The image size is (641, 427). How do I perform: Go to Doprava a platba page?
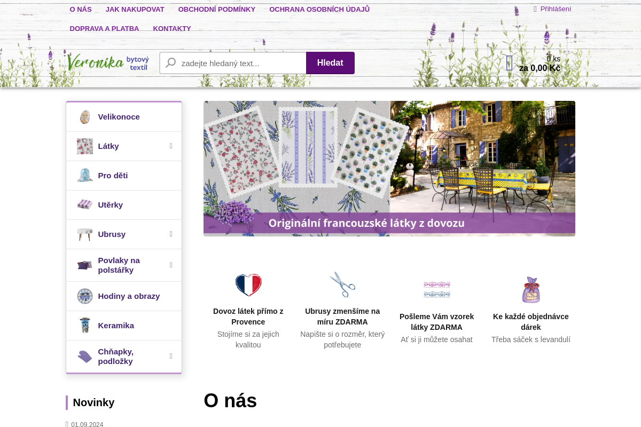point(104,28)
